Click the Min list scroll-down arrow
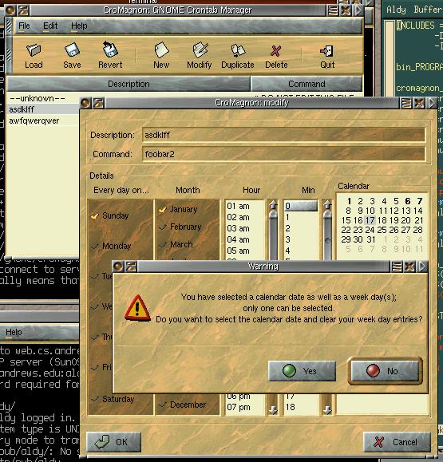 point(327,410)
